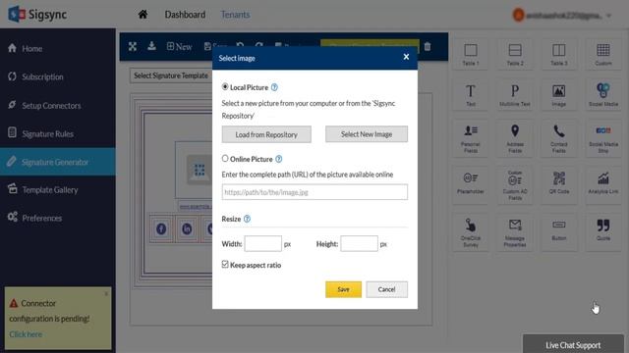Insert the Social Media Strip element
The image size is (629, 353).
[602, 138]
